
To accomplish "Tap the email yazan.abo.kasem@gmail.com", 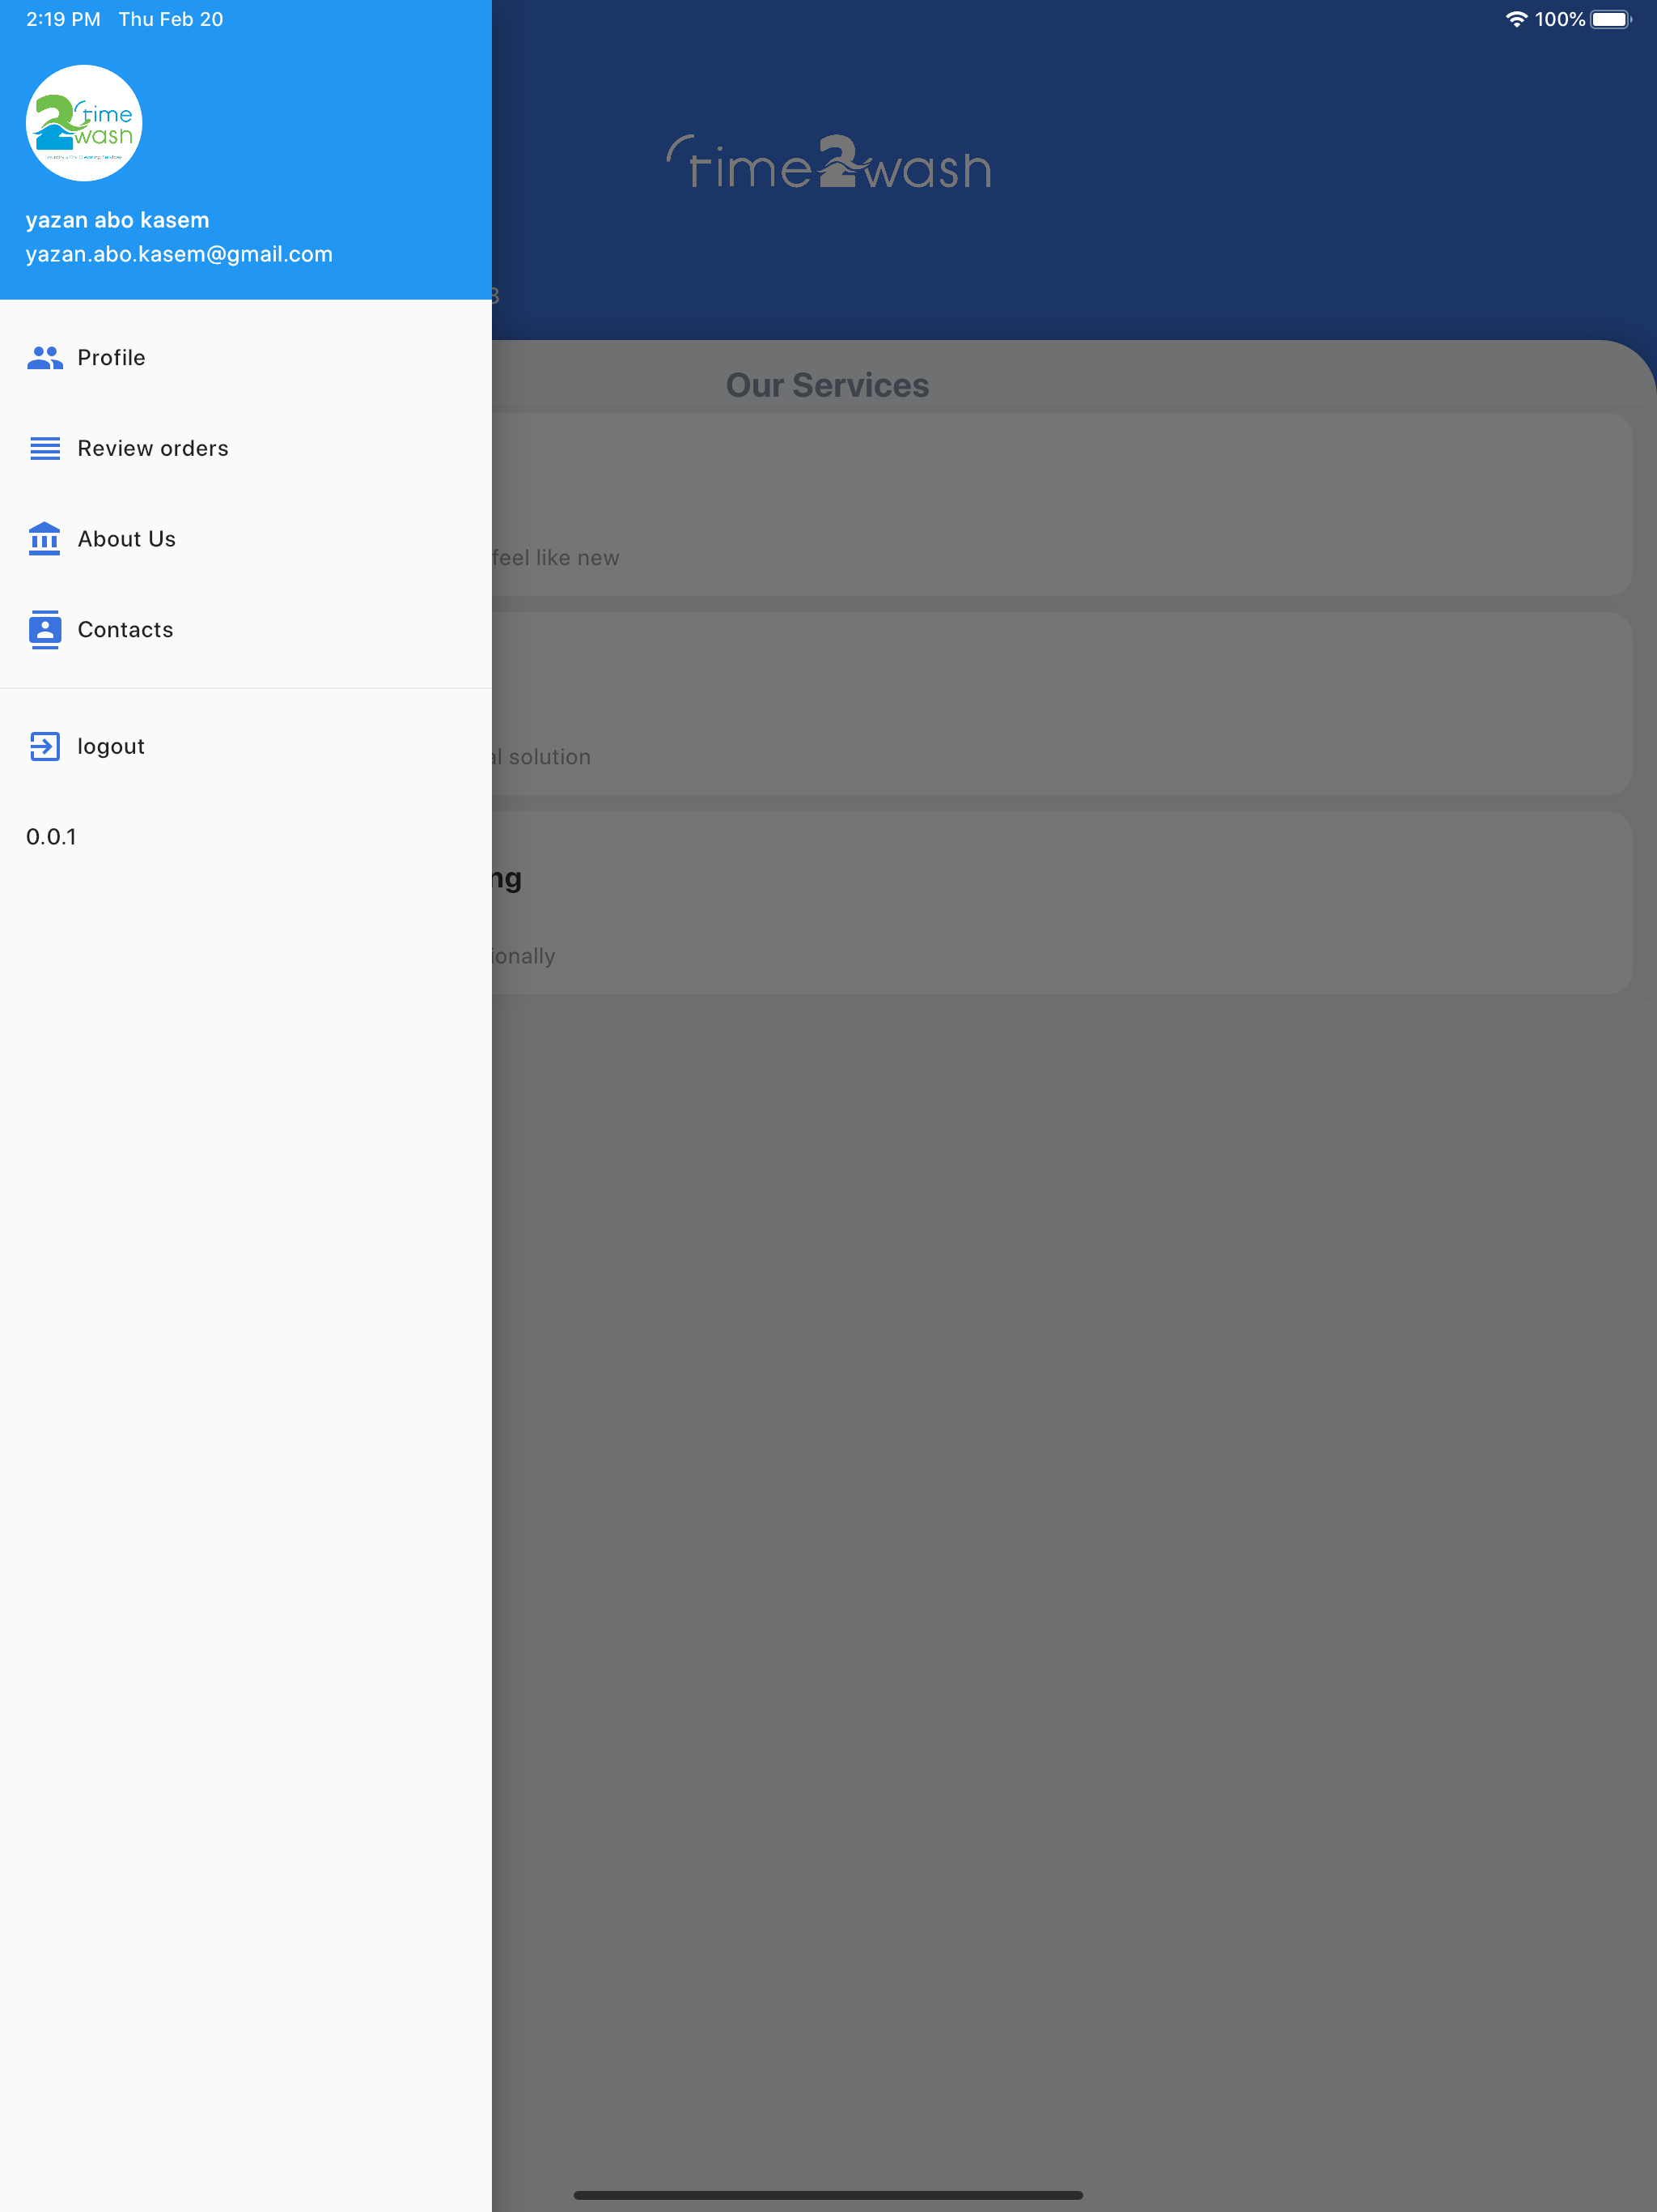I will tap(179, 254).
